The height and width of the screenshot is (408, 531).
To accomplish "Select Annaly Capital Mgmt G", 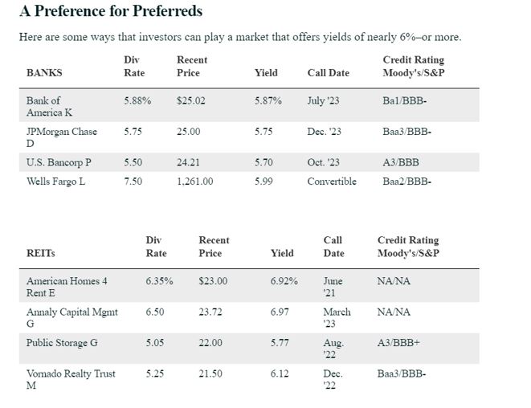I will coord(71,318).
